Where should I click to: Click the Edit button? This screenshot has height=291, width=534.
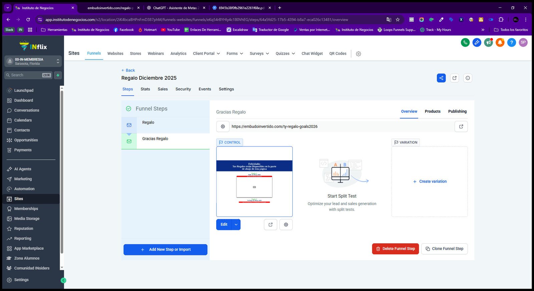pos(224,225)
